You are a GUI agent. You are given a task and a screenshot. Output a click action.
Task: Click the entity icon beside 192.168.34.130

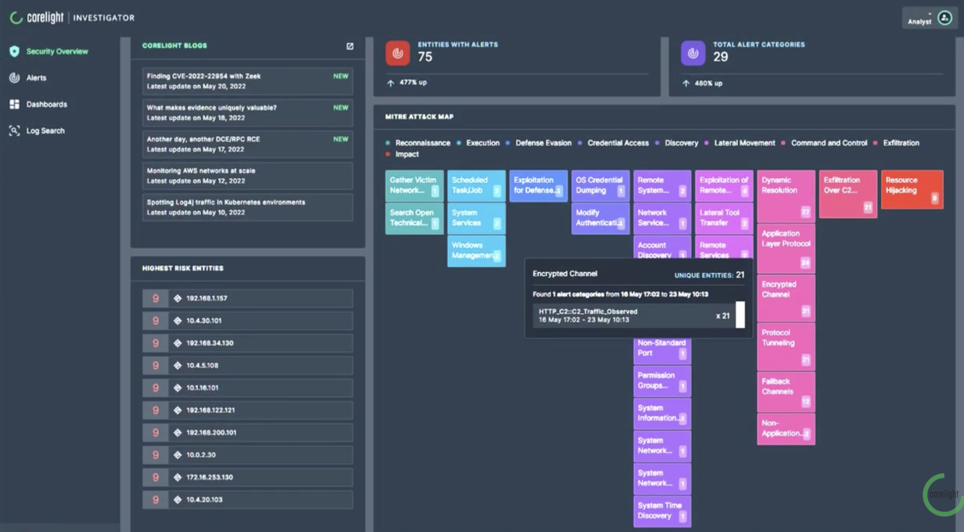click(x=177, y=343)
